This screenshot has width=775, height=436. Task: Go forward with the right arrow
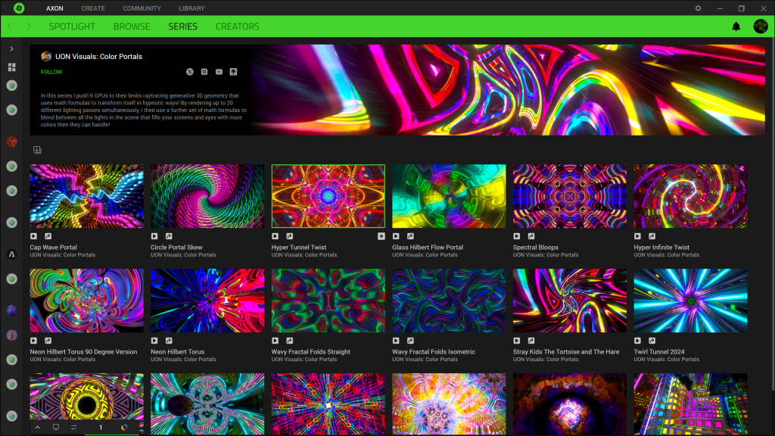tap(28, 26)
